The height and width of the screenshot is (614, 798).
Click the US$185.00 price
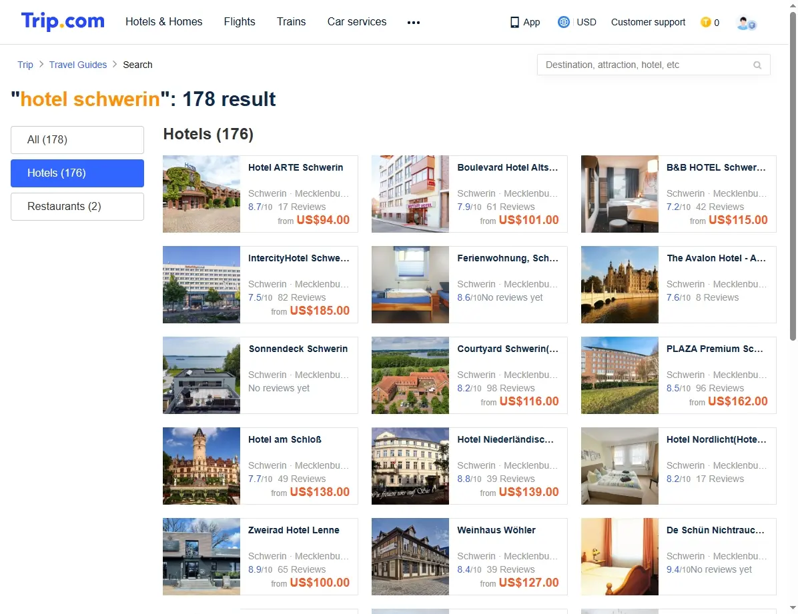click(320, 310)
